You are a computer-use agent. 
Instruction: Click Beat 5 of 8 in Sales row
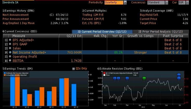coord(173,48)
